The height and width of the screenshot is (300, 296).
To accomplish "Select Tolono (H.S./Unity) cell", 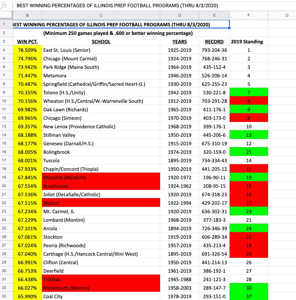I will click(101, 93).
